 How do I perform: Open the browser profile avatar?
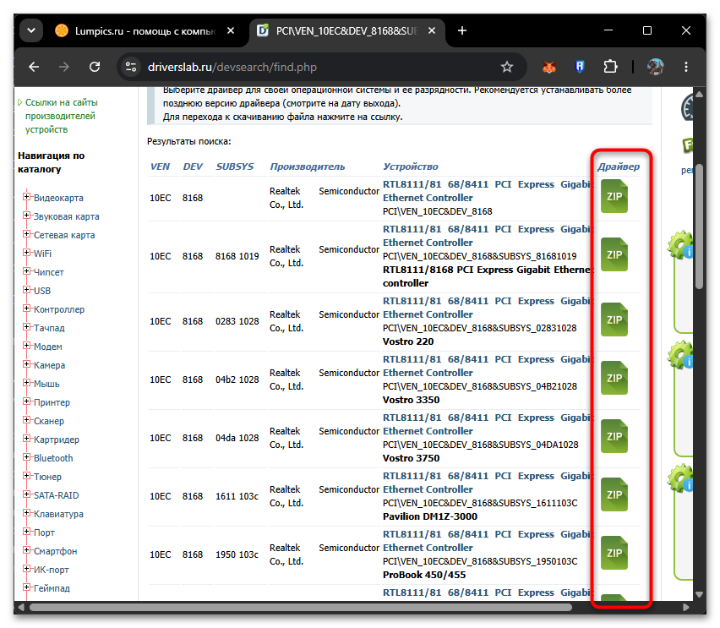pyautogui.click(x=655, y=67)
